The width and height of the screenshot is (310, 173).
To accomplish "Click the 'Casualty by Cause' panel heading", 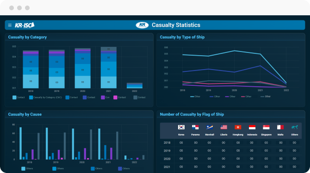I will click(x=25, y=115).
